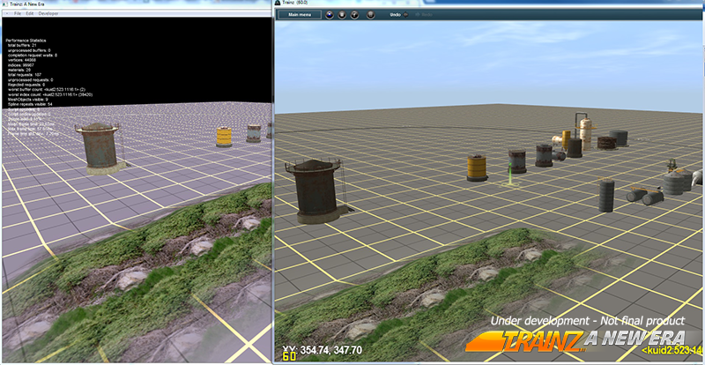
Task: Select the tall grey ribbed cylinder
Action: point(606,196)
